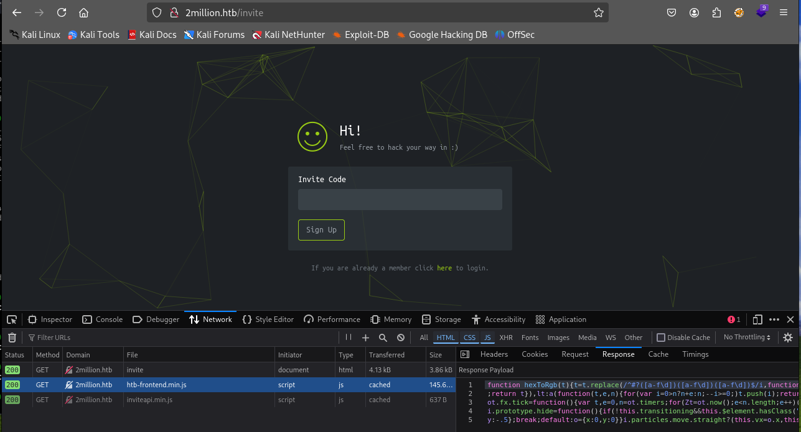Click the Sign Up button
801x432 pixels.
pyautogui.click(x=321, y=230)
